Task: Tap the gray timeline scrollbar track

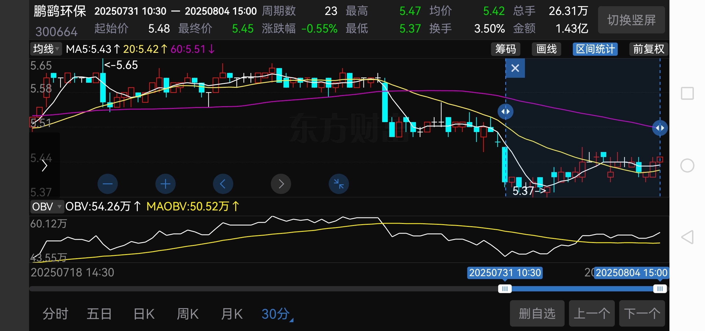Action: click(x=264, y=289)
